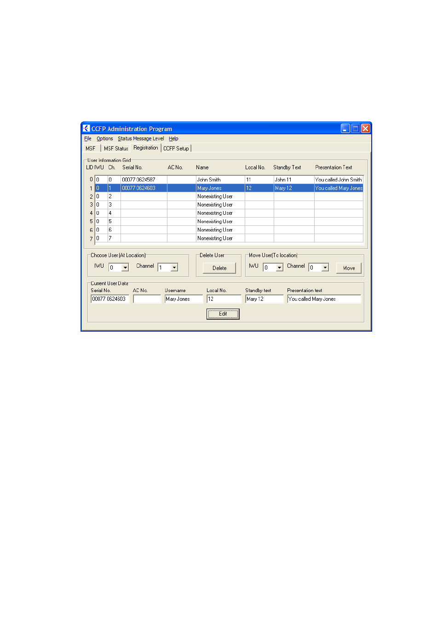This screenshot has height=643, width=437.
Task: Click the Presentation text input field
Action: pos(324,299)
